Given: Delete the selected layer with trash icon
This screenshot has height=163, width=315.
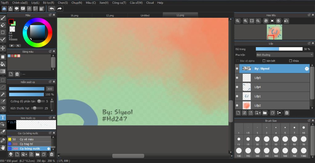Looking at the screenshot, I should (287, 113).
